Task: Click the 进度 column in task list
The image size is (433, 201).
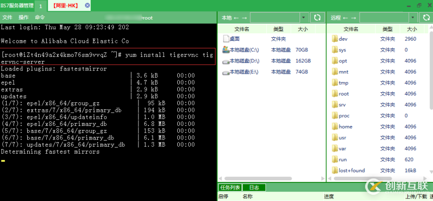Action: click(x=329, y=196)
